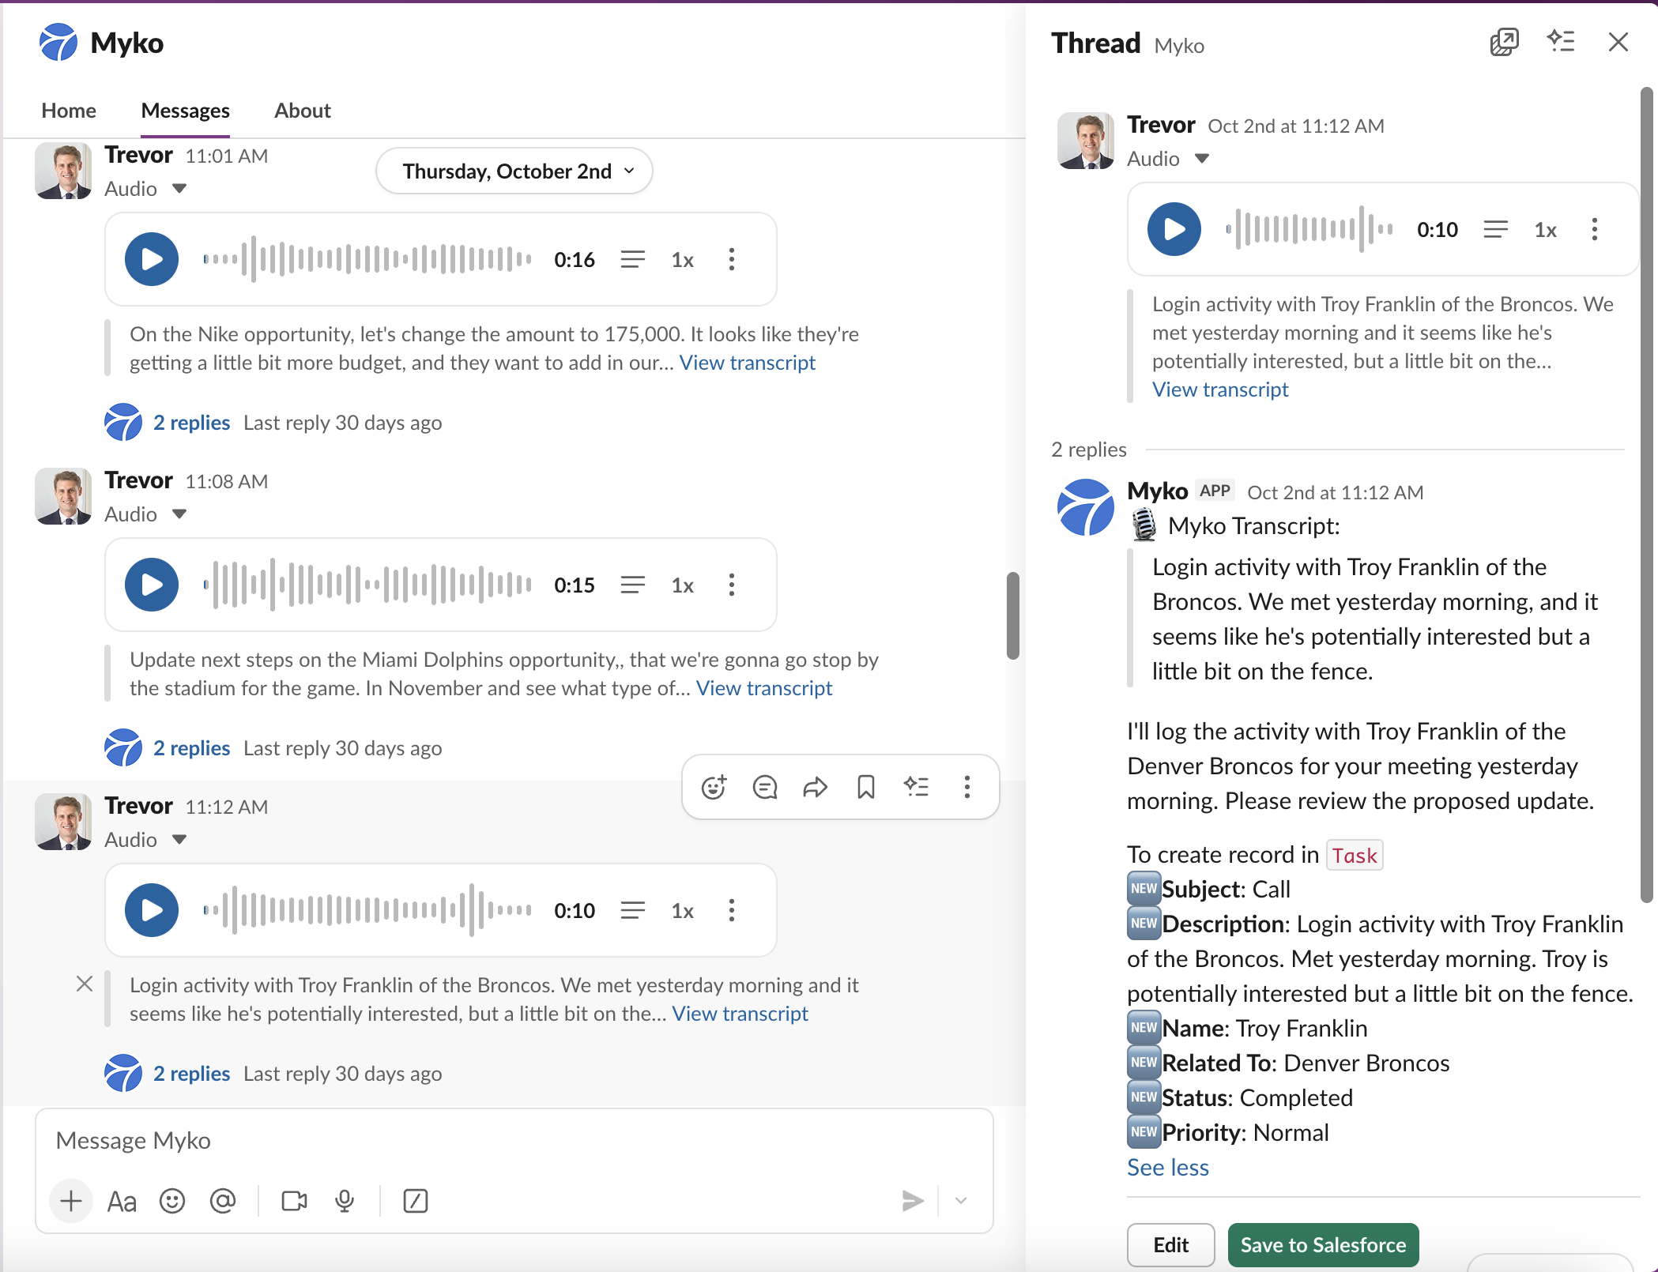1658x1272 pixels.
Task: Click slash shortcuts icon in composer
Action: 416,1201
